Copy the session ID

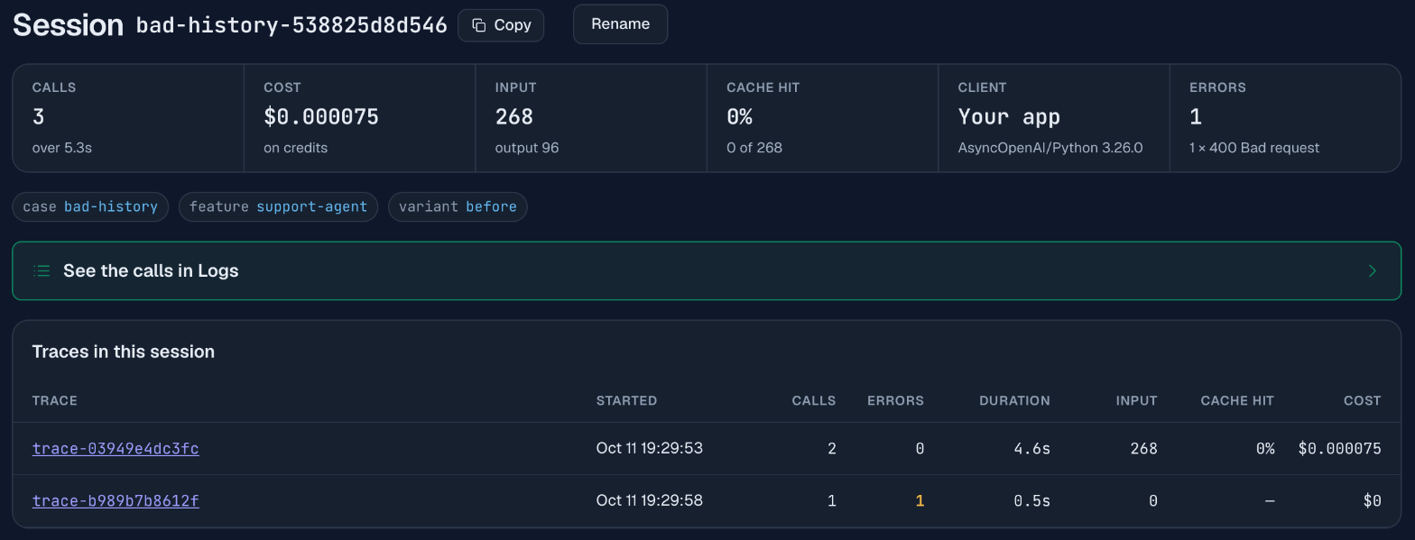click(x=501, y=25)
